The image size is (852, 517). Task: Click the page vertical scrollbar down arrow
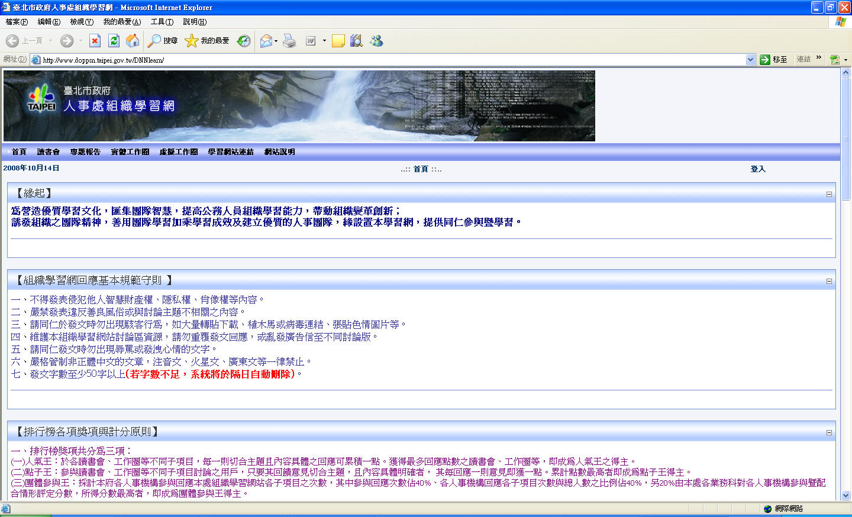[845, 496]
